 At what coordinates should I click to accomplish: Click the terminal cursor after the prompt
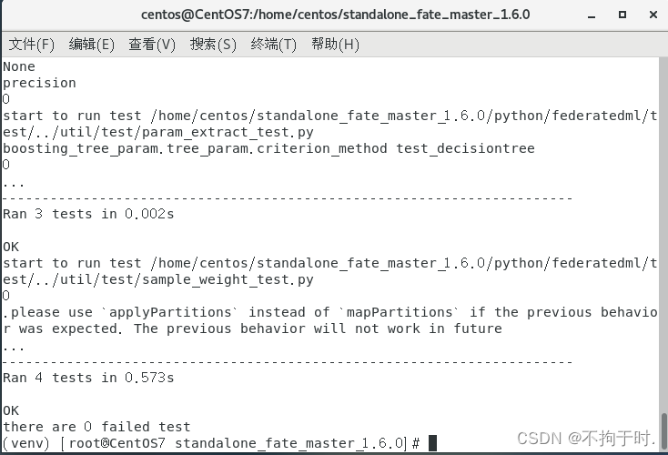[432, 442]
